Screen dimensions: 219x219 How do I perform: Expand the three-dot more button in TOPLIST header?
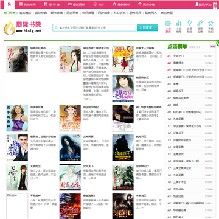click(x=213, y=46)
